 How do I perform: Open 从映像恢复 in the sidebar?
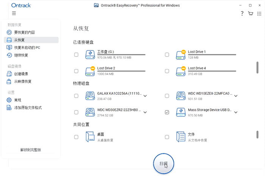(x=31, y=82)
